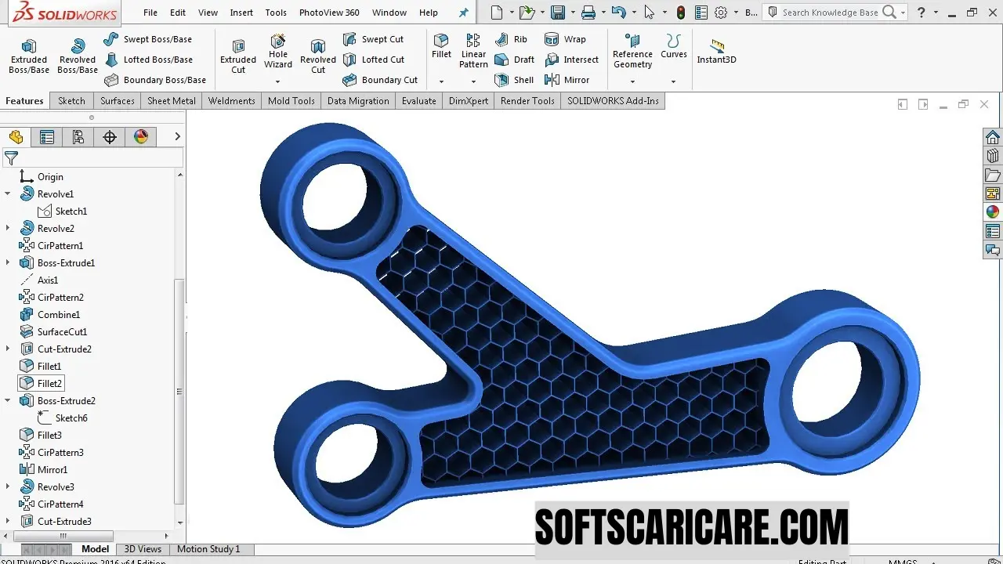Expand the Boss-Extrude1 feature node

(8, 262)
